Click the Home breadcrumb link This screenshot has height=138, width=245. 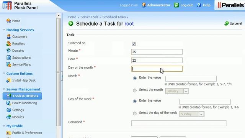(72, 17)
